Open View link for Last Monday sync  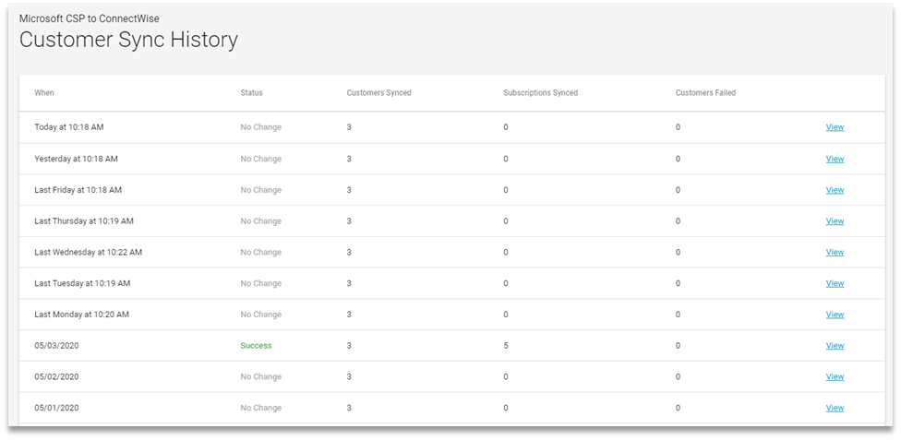835,315
